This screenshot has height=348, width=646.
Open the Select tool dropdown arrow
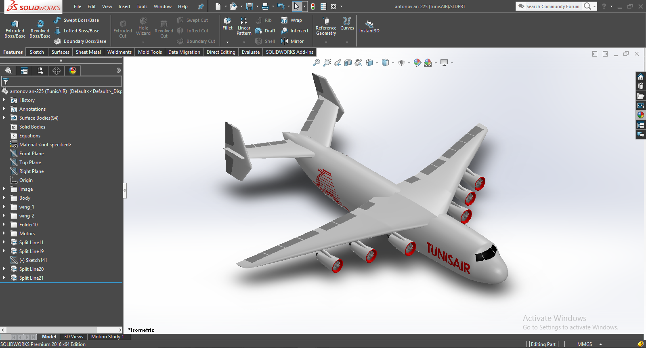[x=304, y=6]
